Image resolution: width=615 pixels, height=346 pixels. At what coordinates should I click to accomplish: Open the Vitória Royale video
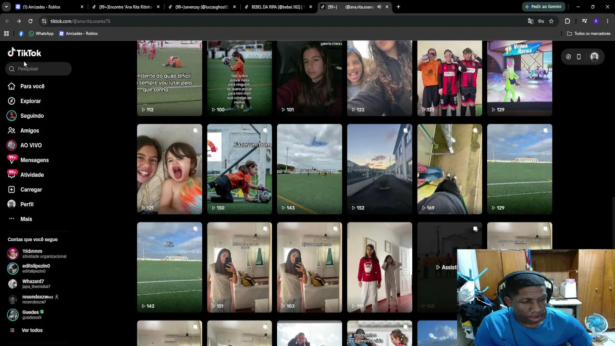519,78
